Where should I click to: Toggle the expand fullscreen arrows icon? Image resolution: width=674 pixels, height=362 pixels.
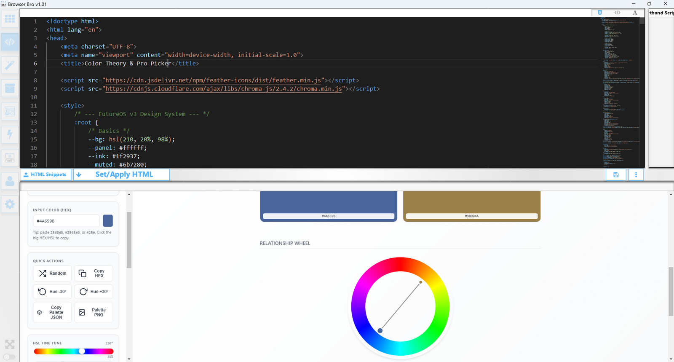[x=10, y=344]
